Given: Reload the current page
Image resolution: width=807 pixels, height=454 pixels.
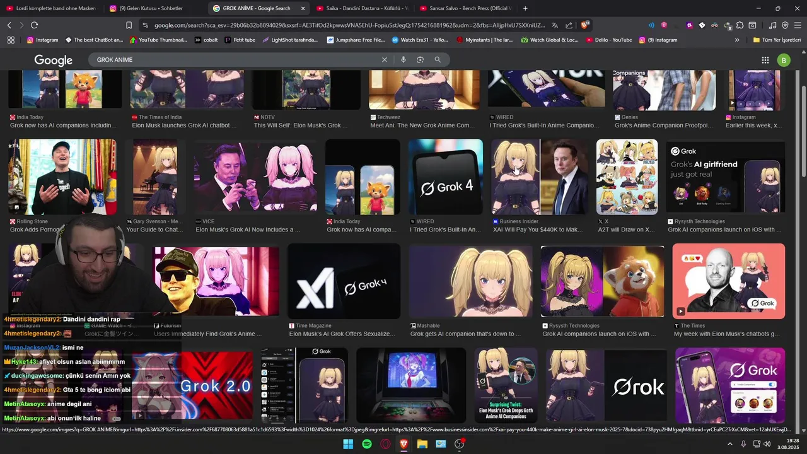Looking at the screenshot, I should click(34, 25).
